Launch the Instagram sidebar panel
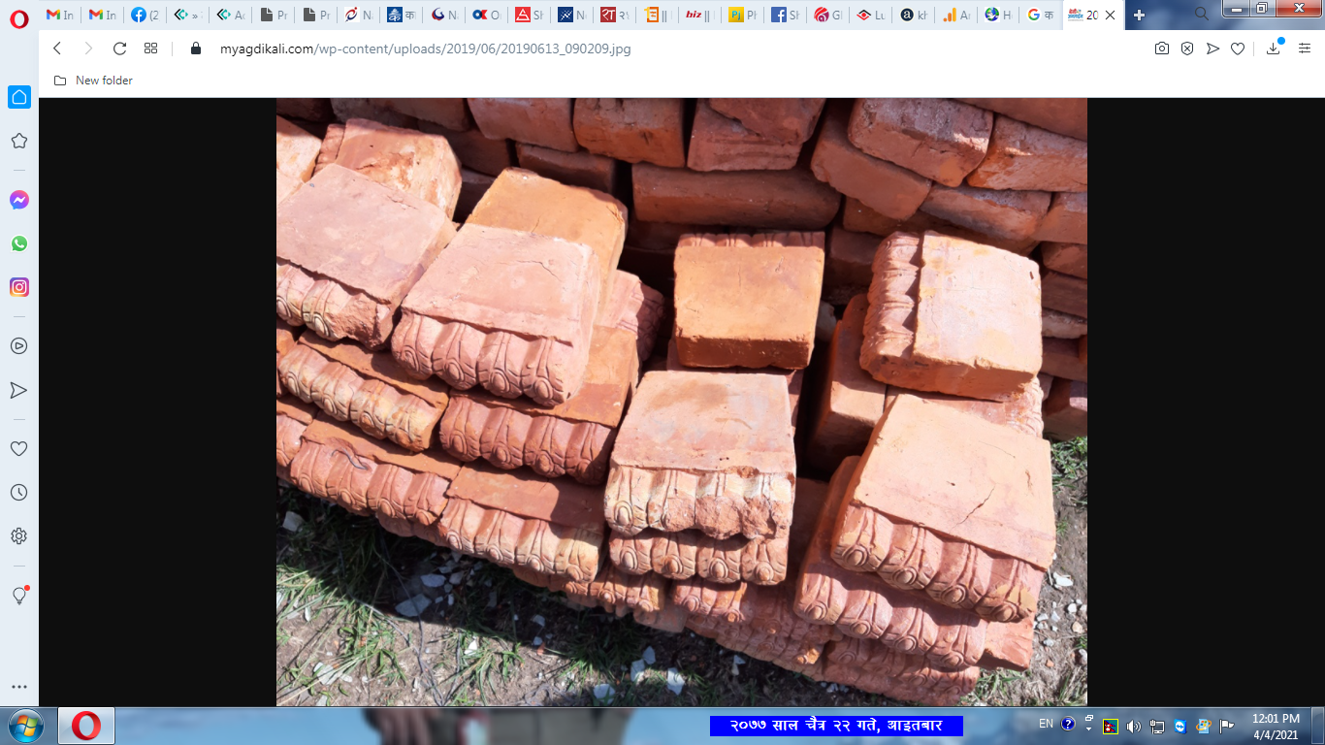Viewport: 1325px width, 745px height. [19, 287]
